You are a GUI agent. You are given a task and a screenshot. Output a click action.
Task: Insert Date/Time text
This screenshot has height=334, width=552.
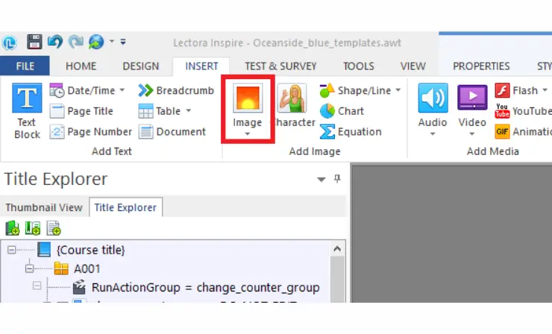click(x=83, y=91)
